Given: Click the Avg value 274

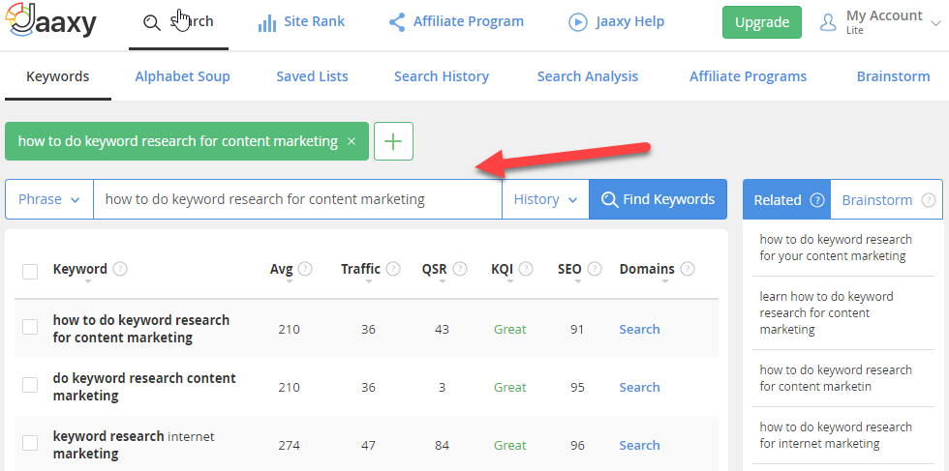Looking at the screenshot, I should coord(289,446).
